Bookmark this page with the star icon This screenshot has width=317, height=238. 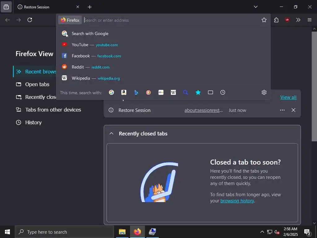pyautogui.click(x=264, y=20)
